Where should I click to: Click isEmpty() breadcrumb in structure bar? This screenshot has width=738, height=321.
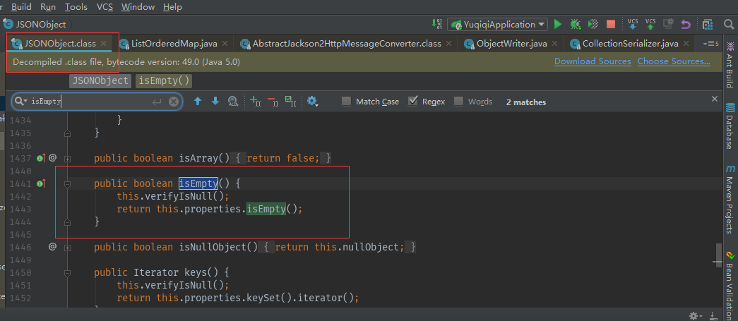164,81
